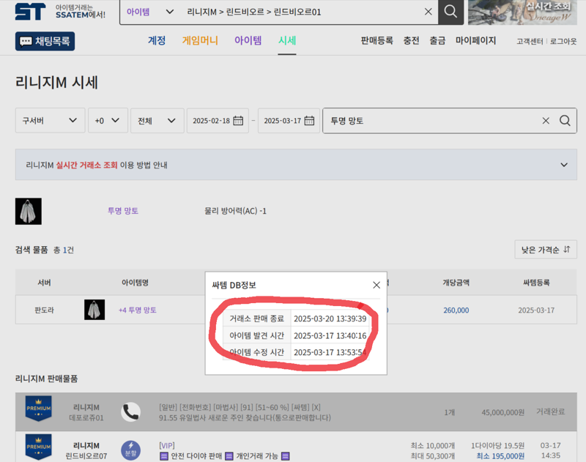586x462 pixels.
Task: Click the SSATEM ST logo
Action: point(30,12)
